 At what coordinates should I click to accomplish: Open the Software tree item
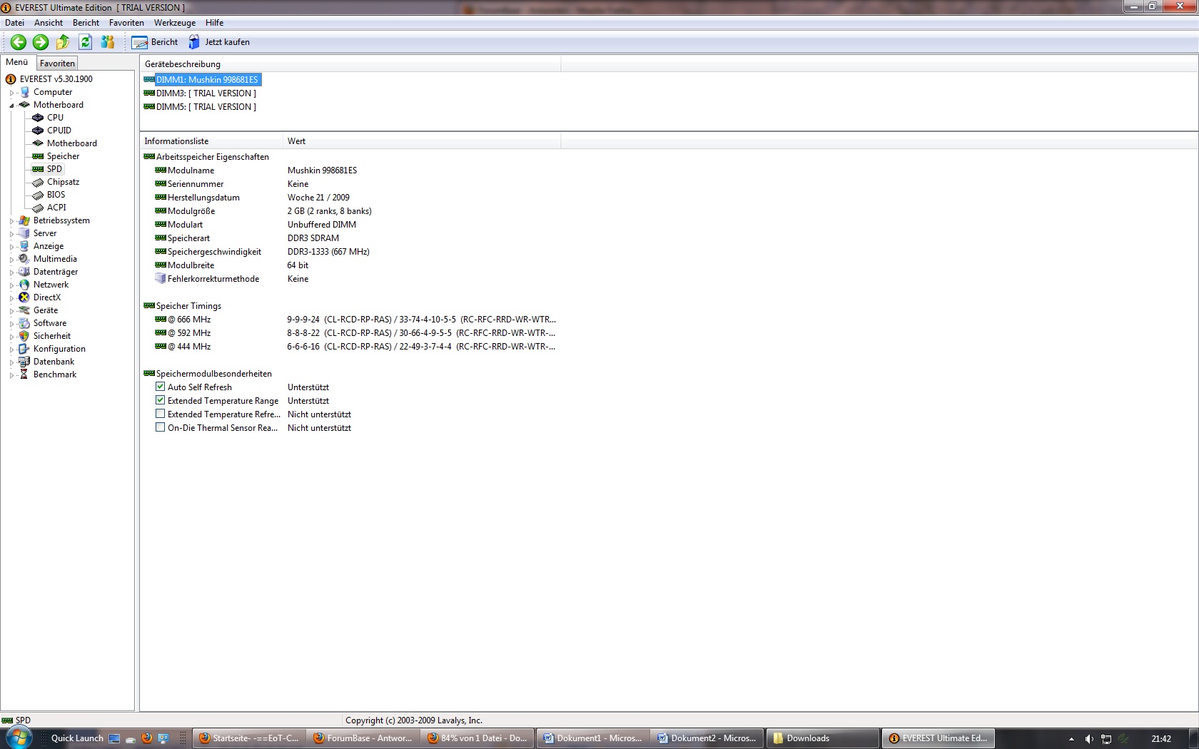coord(50,323)
